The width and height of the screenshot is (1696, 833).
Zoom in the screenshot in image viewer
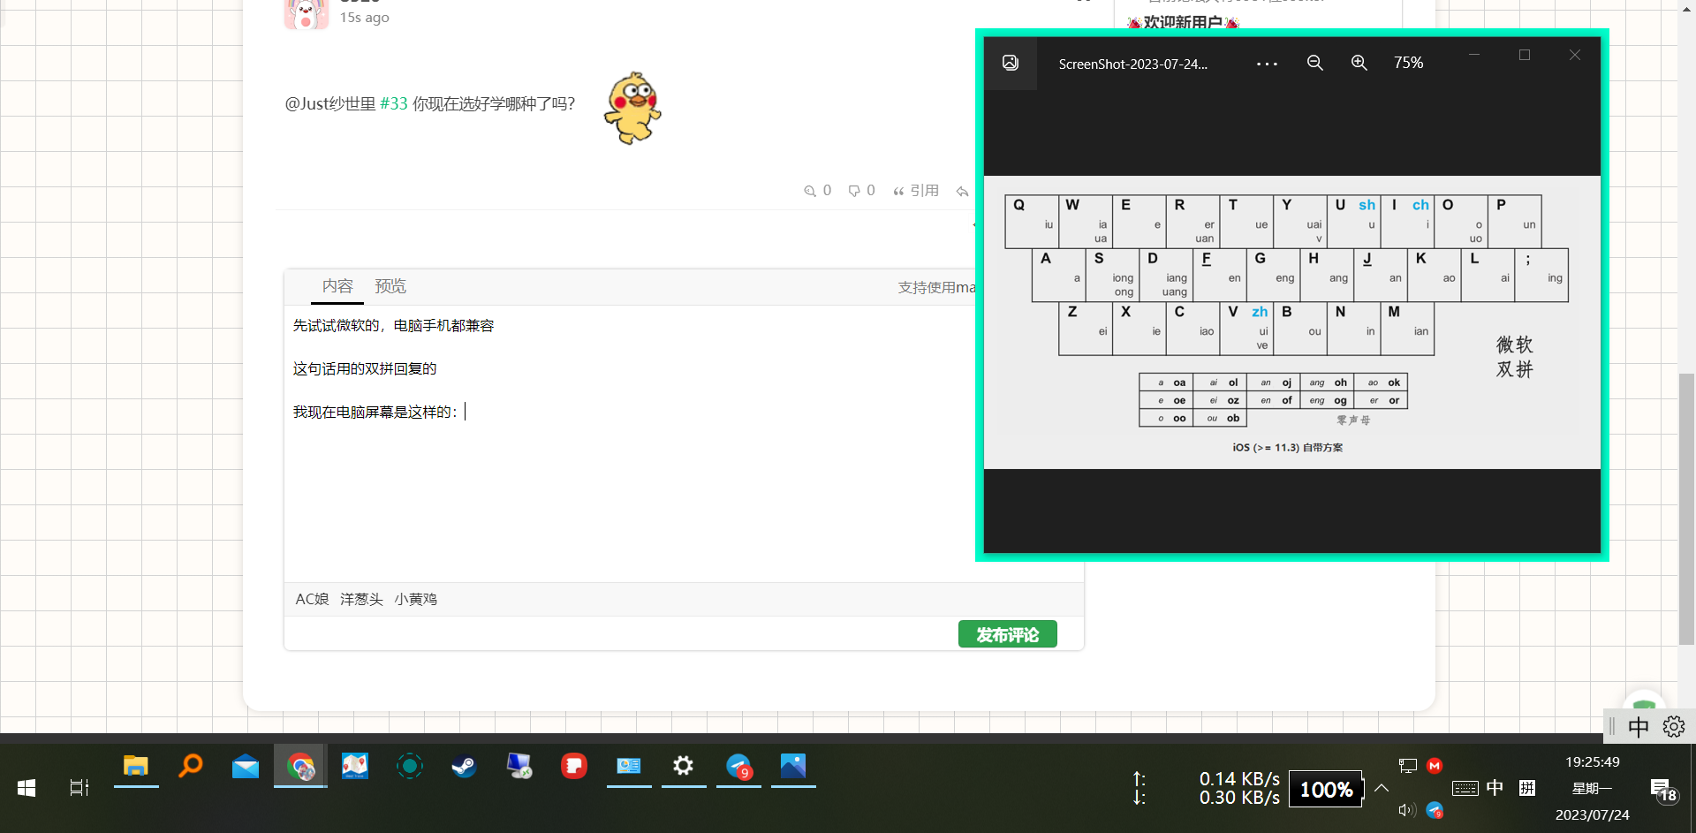[x=1359, y=63]
